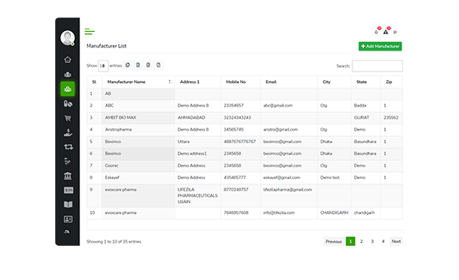Click the 'GUJRAT' state cell
This screenshot has width=459, height=280.
pos(366,117)
